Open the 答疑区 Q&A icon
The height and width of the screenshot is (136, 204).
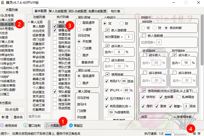tap(71, 126)
